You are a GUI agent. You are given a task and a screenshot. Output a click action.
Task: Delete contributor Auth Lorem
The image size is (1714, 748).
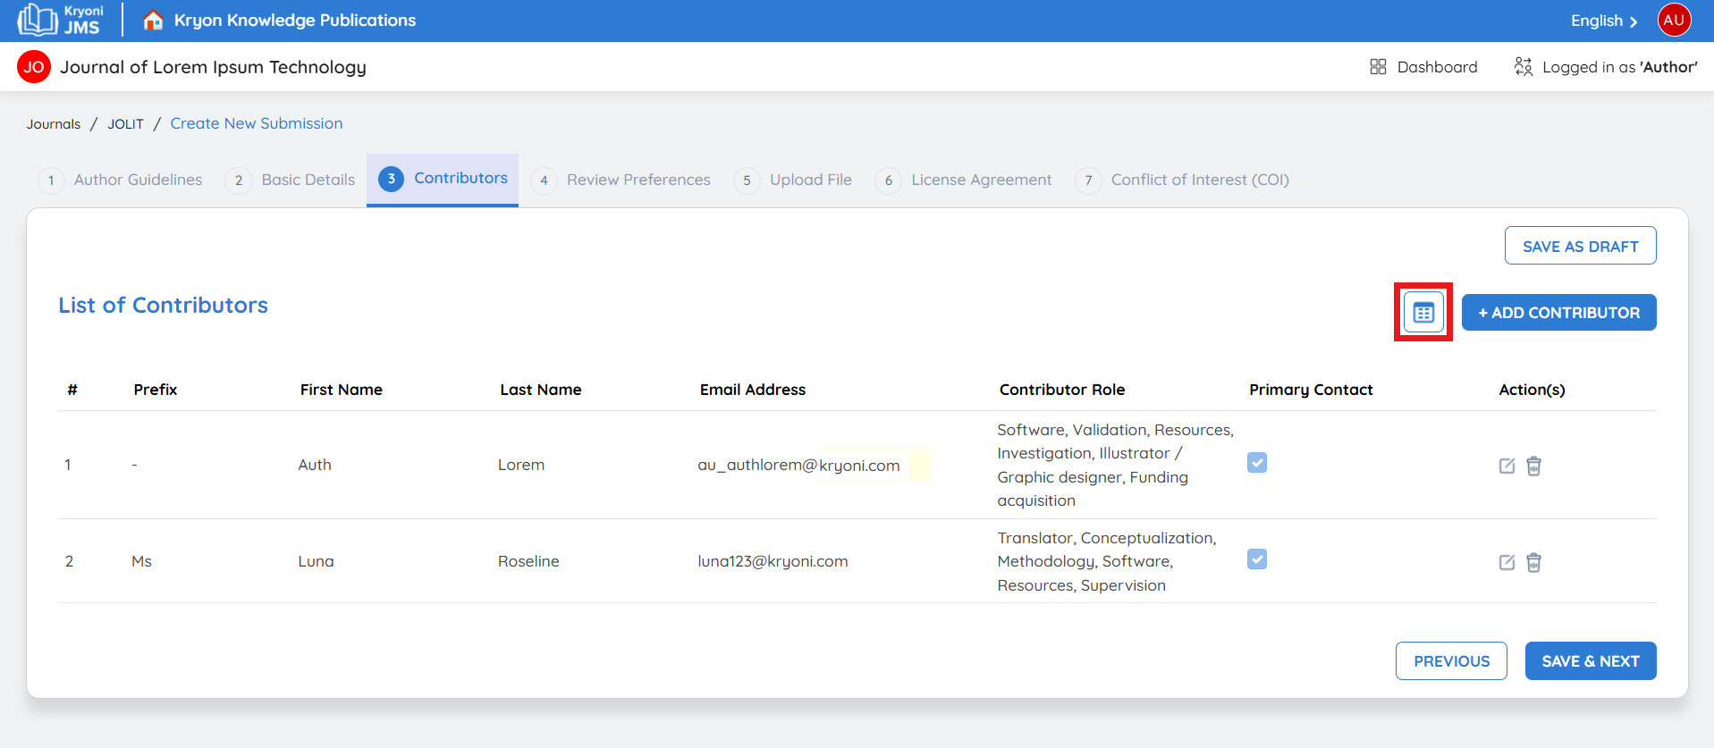coord(1533,466)
